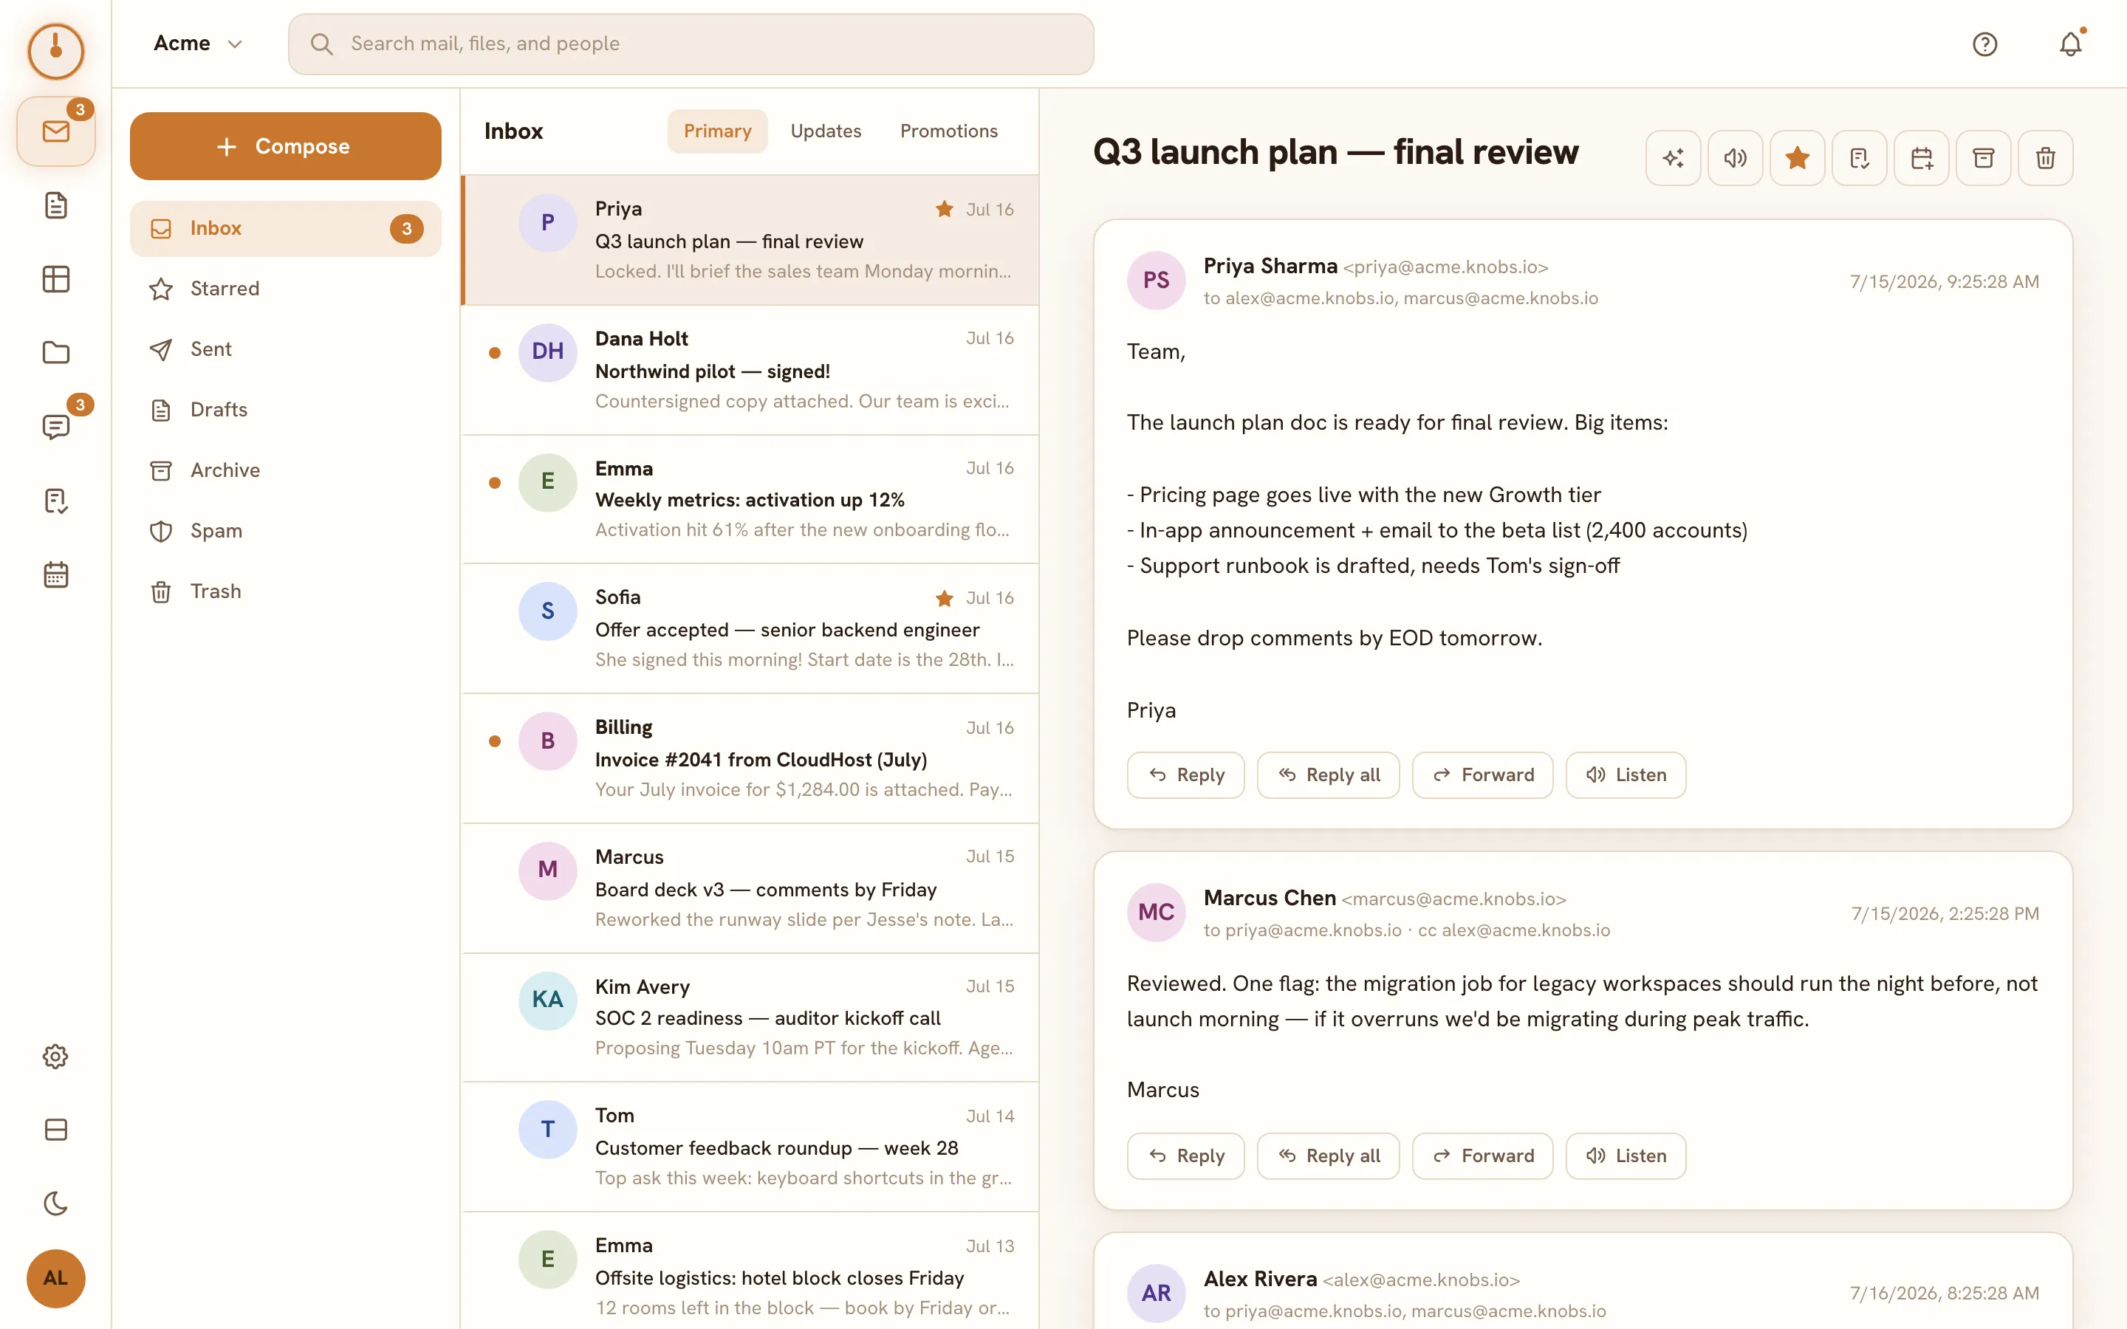
Task: Click the layout panel icon above moon icon
Action: tap(55, 1130)
